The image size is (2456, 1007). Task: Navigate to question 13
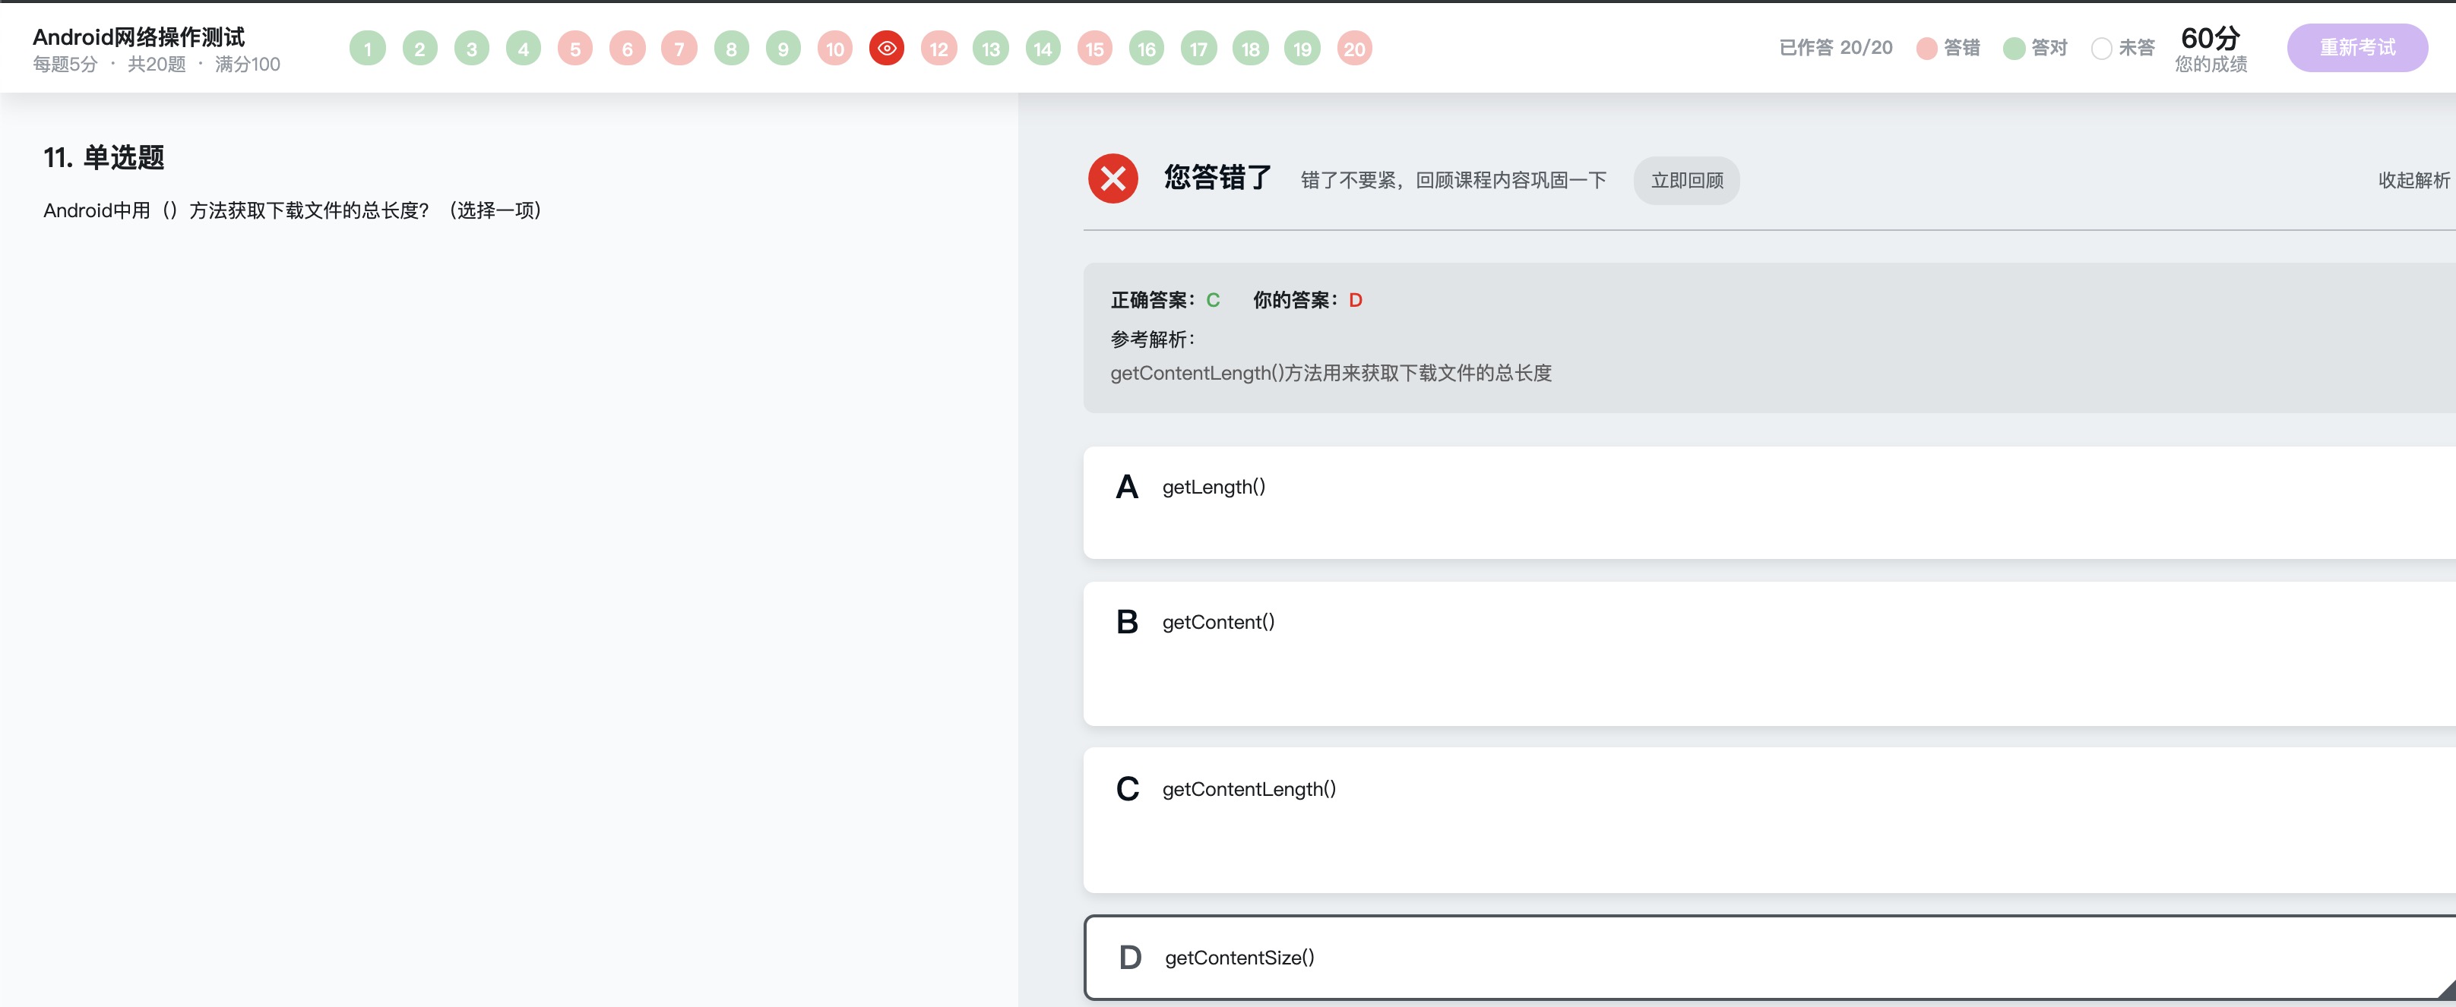(991, 49)
